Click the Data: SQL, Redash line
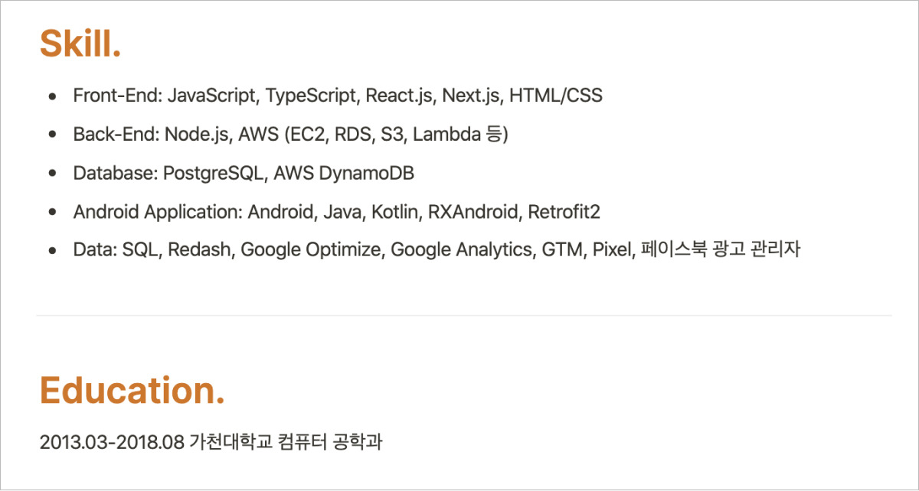919x491 pixels. click(437, 249)
